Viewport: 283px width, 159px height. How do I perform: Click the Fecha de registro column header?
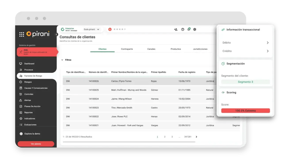coord(187,72)
